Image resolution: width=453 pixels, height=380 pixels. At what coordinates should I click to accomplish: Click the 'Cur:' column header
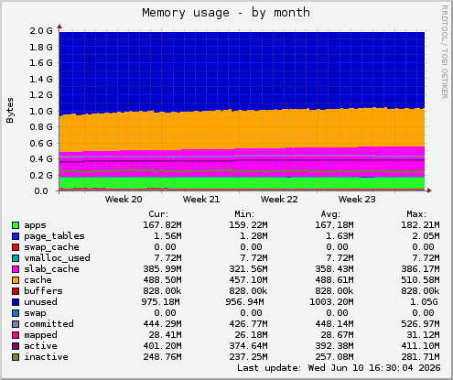(x=158, y=214)
